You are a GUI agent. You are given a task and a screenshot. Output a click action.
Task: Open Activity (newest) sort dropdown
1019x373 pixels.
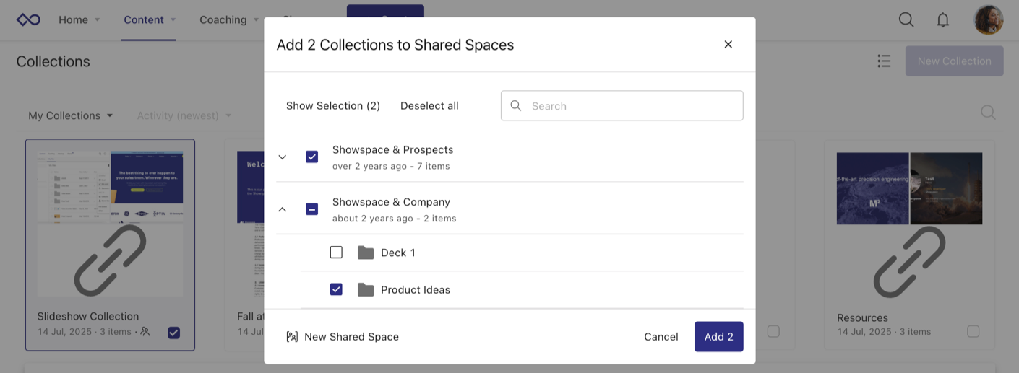184,115
